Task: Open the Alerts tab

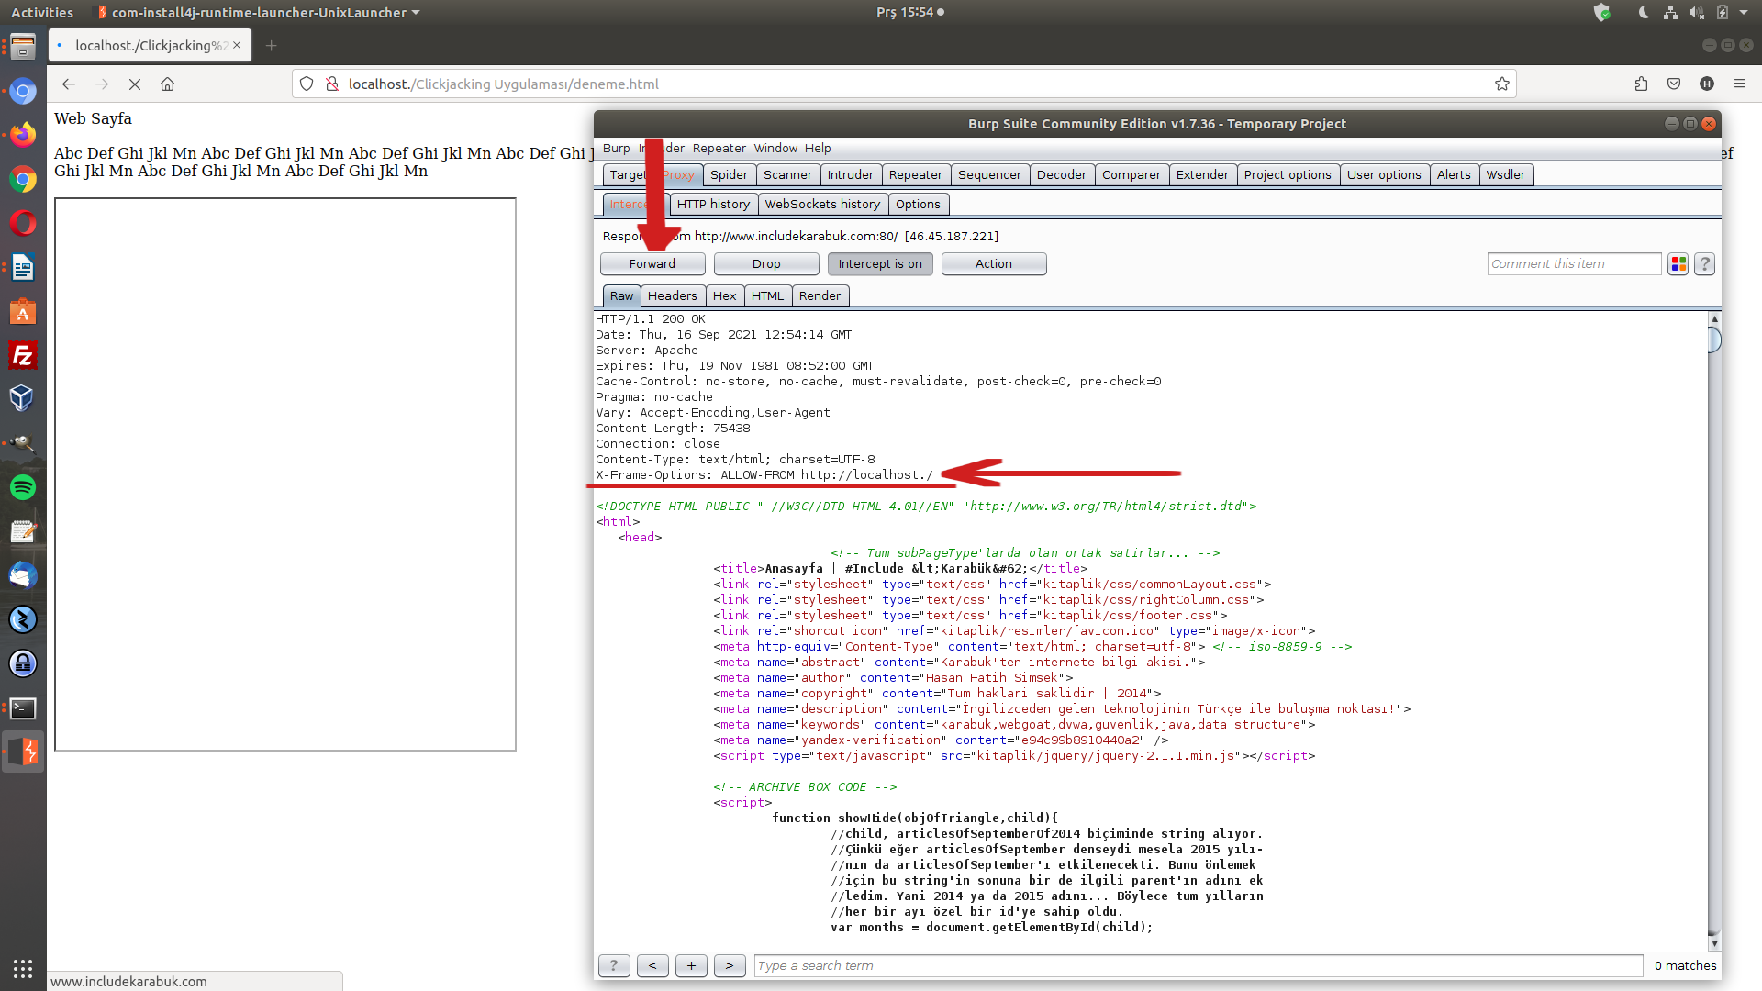Action: coord(1454,175)
